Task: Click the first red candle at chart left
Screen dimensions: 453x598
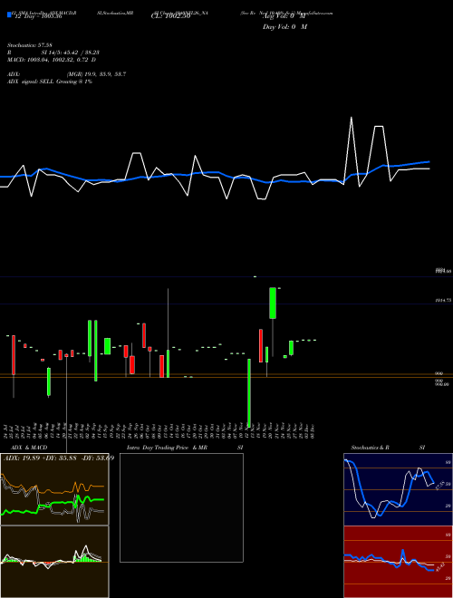Action: pos(14,354)
